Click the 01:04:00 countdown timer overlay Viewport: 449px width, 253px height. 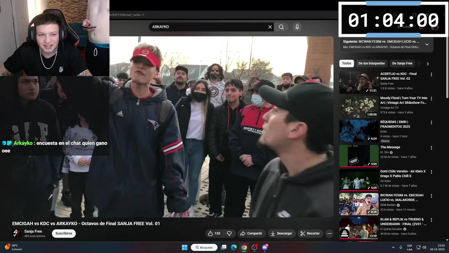393,19
